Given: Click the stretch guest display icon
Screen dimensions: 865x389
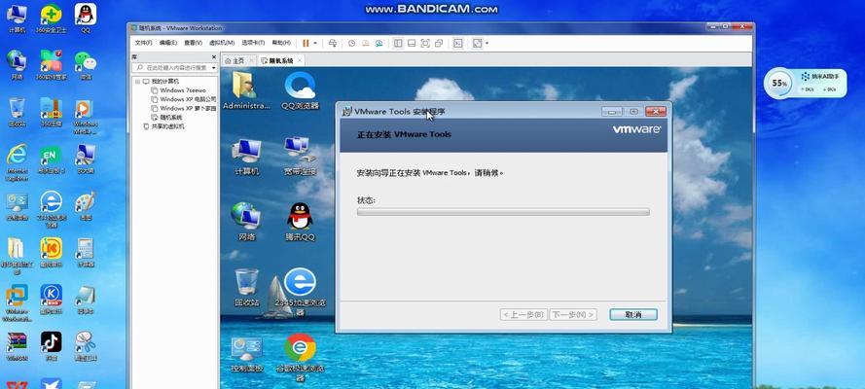Looking at the screenshot, I should pos(477,43).
